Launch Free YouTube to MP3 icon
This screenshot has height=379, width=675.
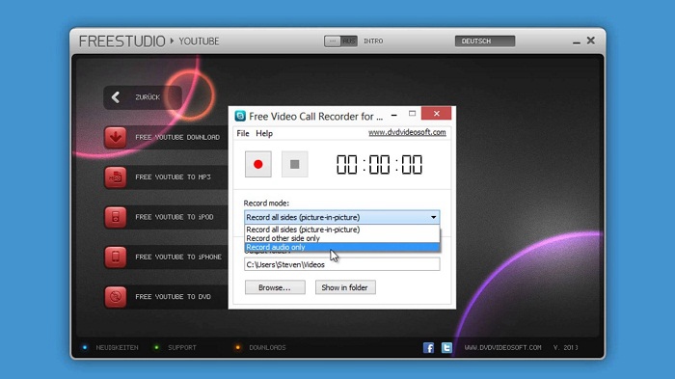click(116, 177)
